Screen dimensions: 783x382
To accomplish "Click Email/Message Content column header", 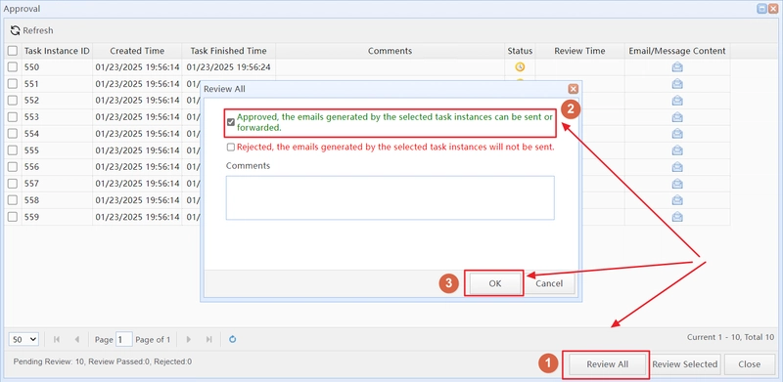I will pos(677,51).
